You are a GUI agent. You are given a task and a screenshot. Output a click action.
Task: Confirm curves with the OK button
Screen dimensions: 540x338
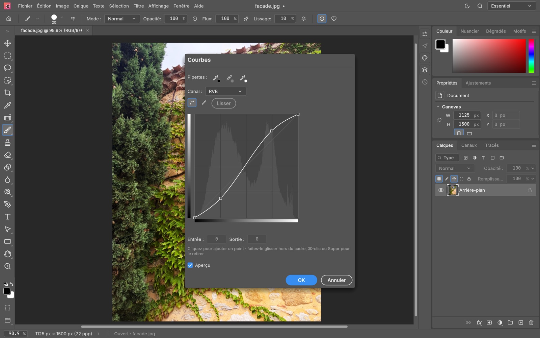click(x=301, y=280)
